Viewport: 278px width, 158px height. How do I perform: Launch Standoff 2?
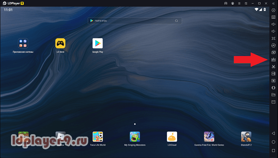pos(246,137)
